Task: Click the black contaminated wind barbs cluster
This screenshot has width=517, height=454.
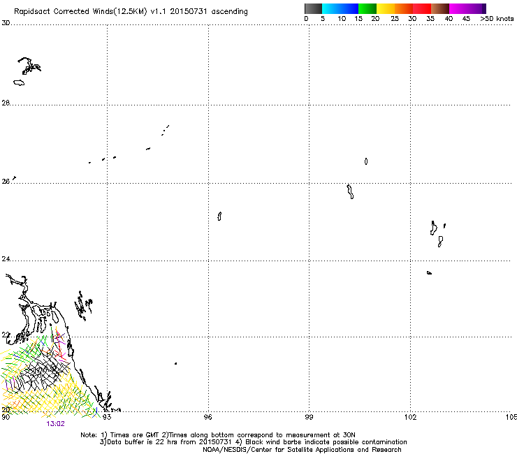Action: (x=43, y=371)
